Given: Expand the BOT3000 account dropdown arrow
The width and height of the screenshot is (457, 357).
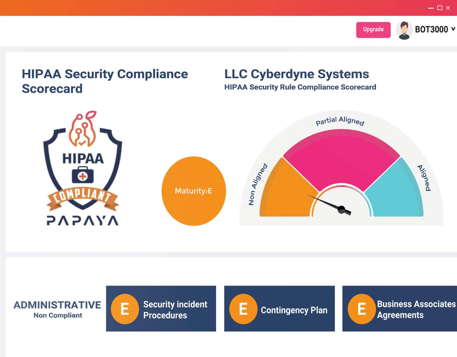Looking at the screenshot, I should [x=453, y=29].
